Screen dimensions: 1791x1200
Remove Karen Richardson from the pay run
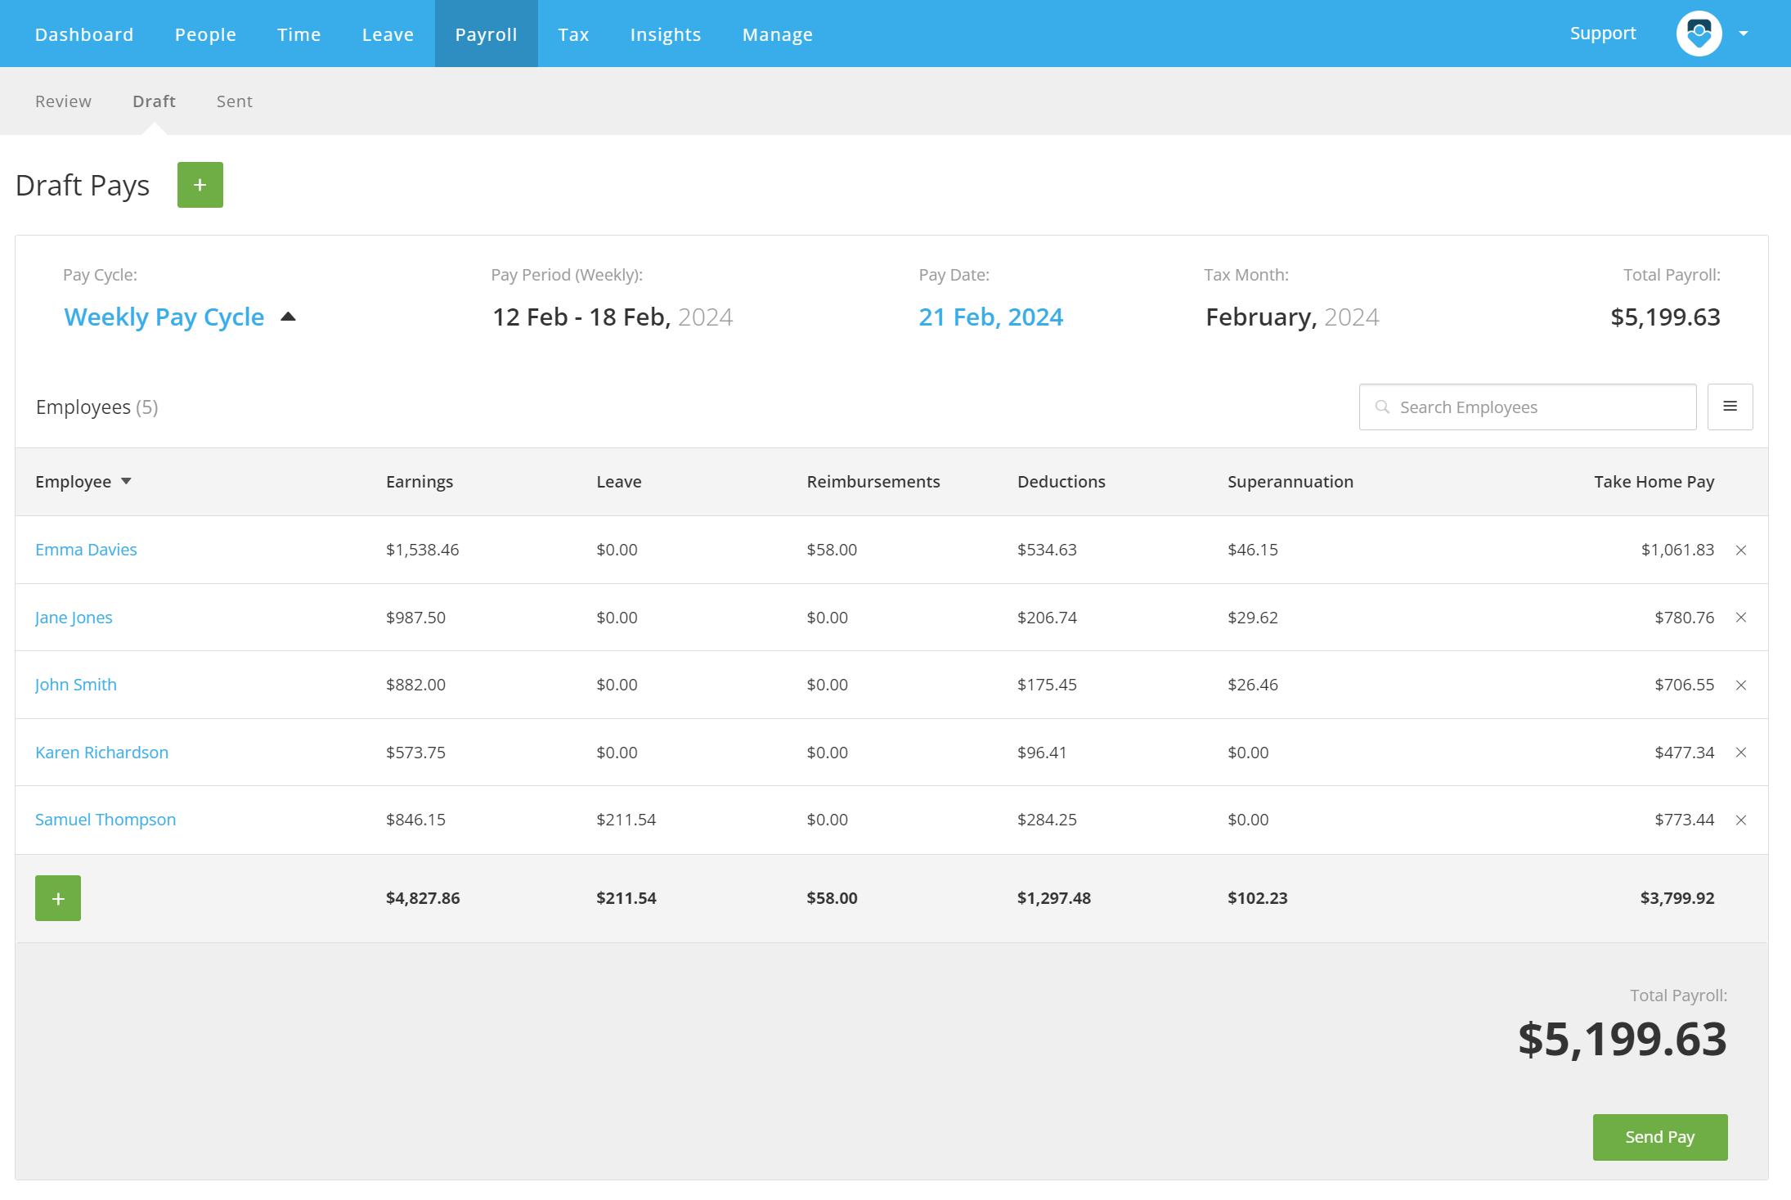tap(1741, 752)
